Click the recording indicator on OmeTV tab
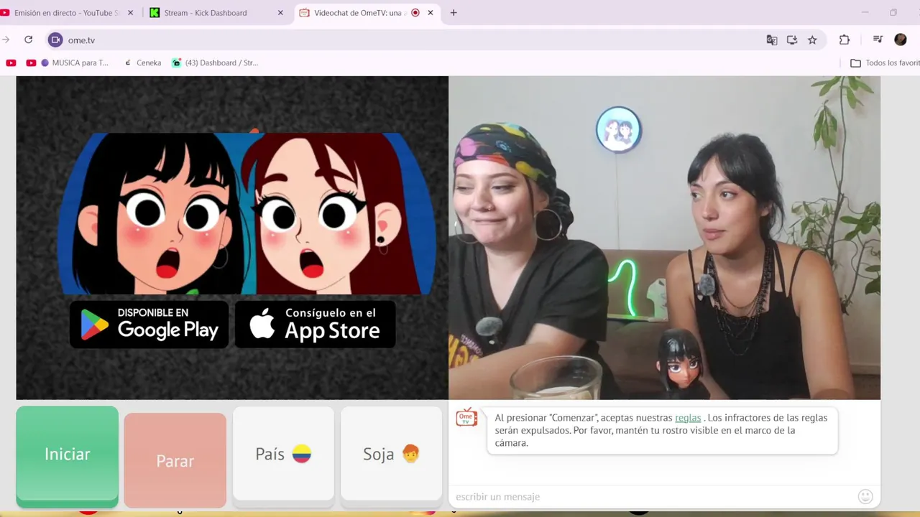 point(415,13)
